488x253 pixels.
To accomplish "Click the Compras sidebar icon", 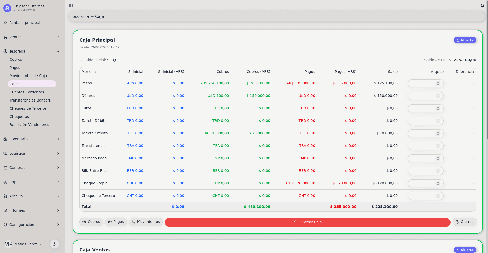I will point(5,168).
